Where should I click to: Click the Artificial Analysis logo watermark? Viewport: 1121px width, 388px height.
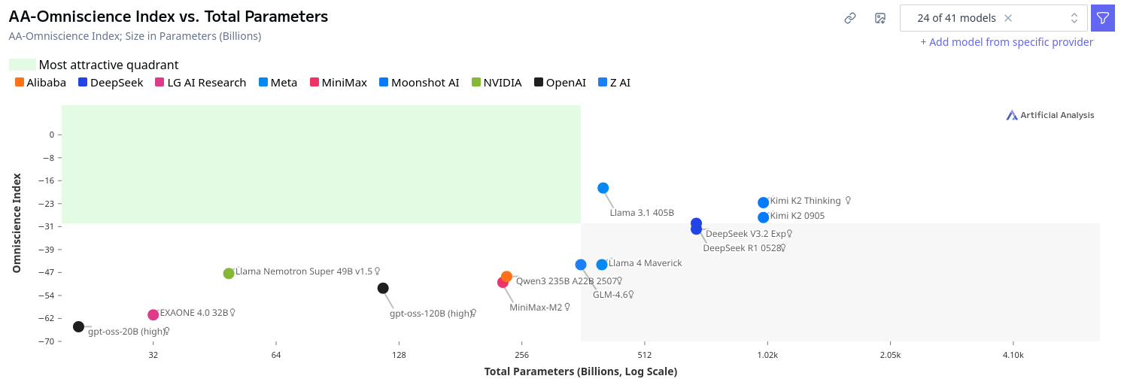(x=1050, y=115)
